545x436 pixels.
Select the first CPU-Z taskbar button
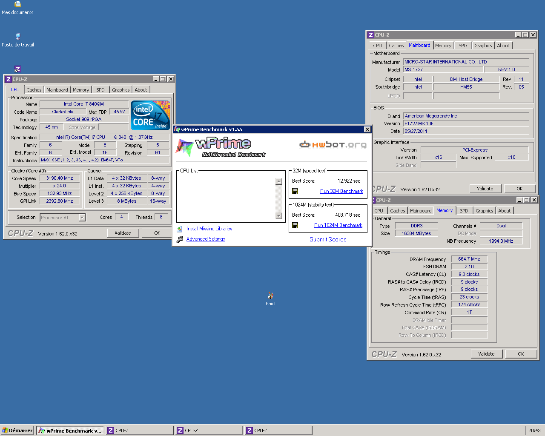[140, 430]
